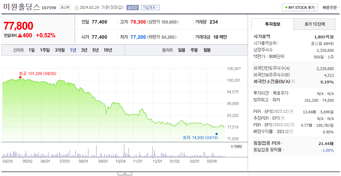Click the 배당수익률 value 0.90%
The width and height of the screenshot is (341, 176).
pyautogui.click(x=328, y=132)
